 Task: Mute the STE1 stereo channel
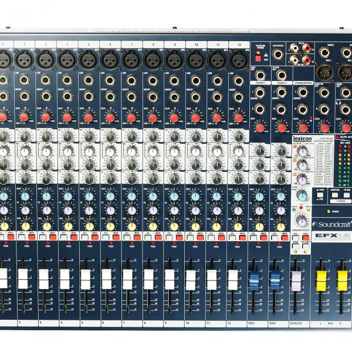[263, 237]
